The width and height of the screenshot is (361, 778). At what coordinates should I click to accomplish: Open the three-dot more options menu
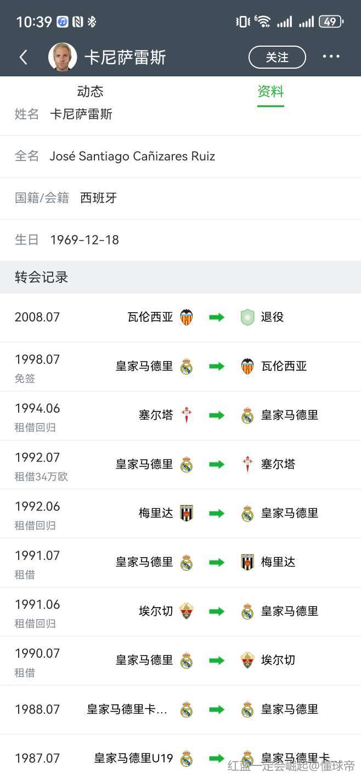coord(331,57)
